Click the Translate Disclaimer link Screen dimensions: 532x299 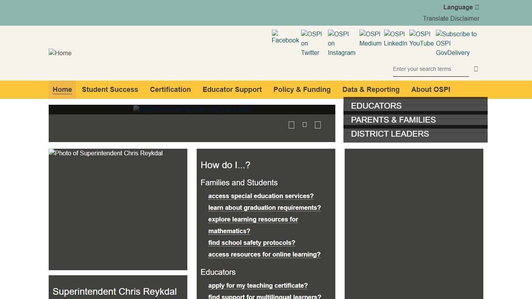coord(451,18)
